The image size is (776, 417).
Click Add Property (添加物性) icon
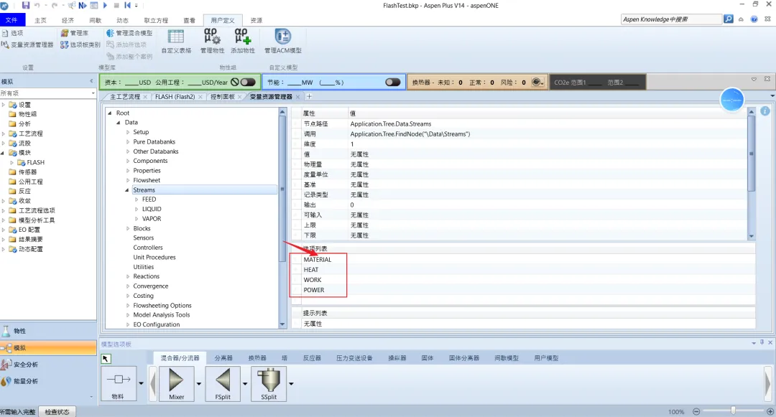click(243, 42)
